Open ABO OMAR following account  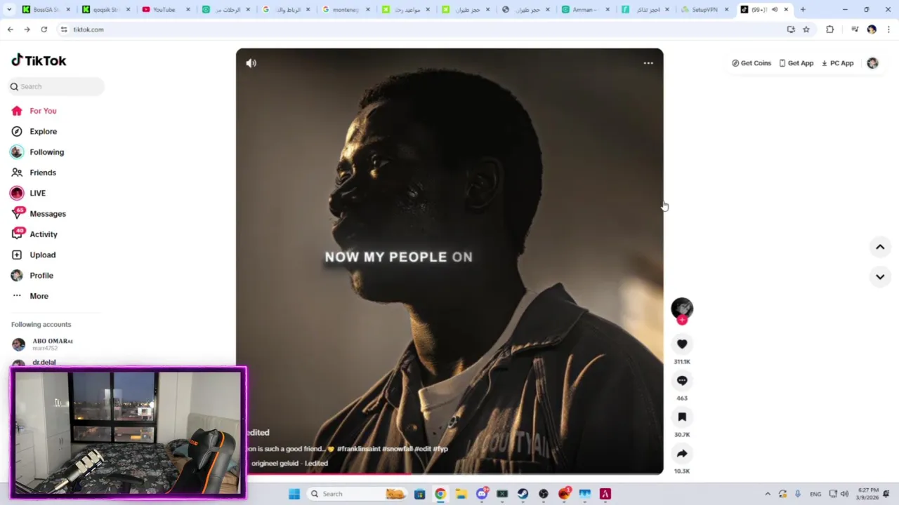click(44, 344)
